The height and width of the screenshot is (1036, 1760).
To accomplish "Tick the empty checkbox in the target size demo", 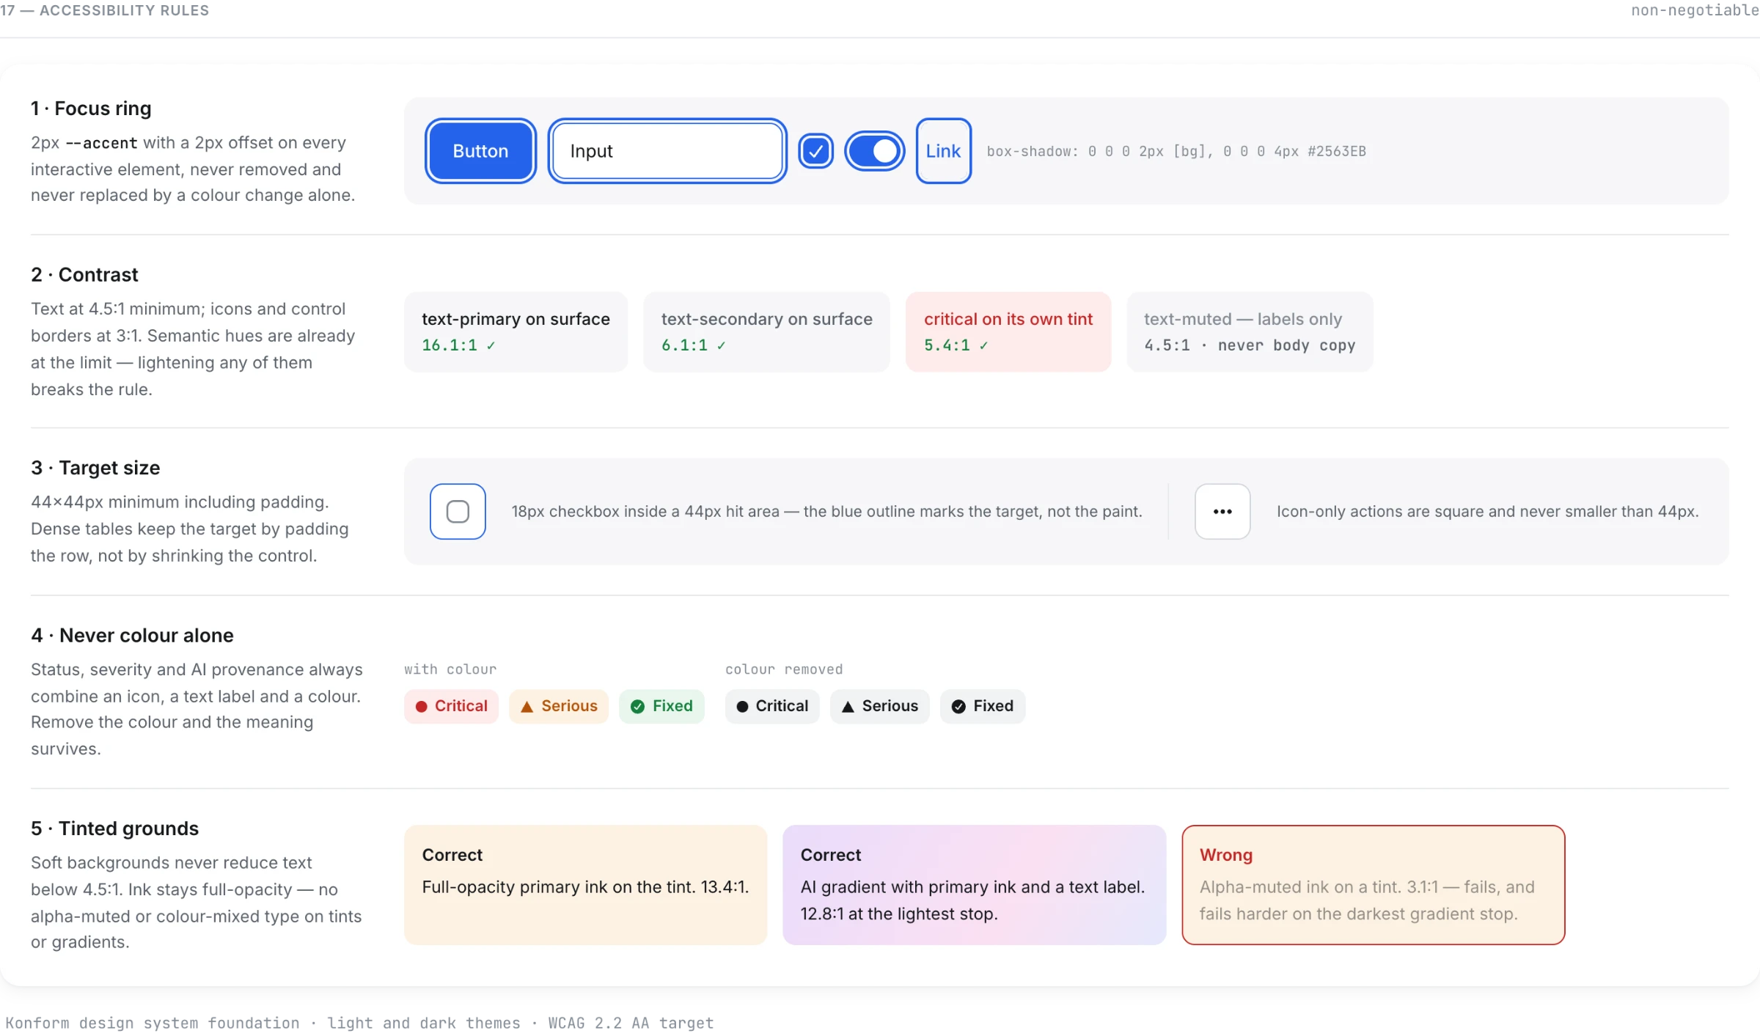I will click(458, 512).
